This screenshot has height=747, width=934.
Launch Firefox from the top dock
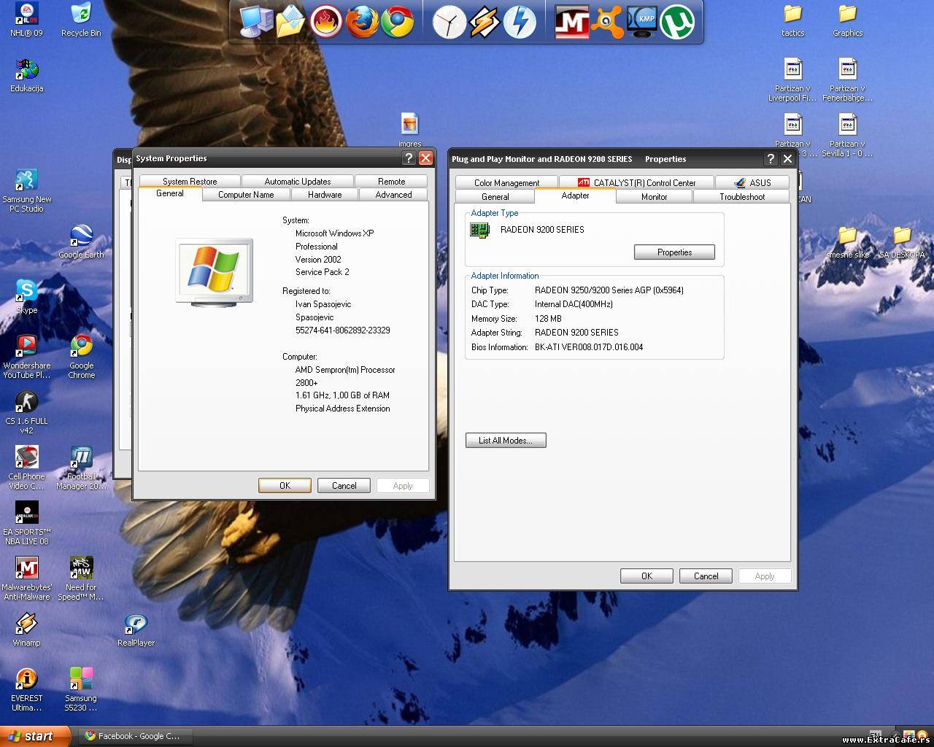point(362,22)
